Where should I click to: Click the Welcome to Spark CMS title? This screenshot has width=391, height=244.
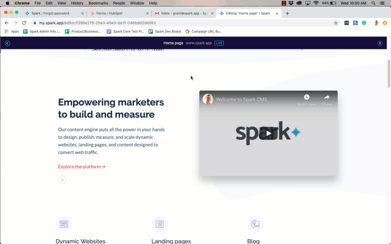[241, 100]
